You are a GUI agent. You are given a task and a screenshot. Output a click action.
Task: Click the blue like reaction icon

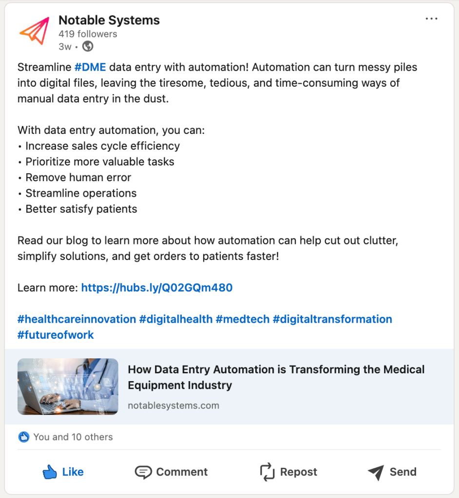point(23,437)
